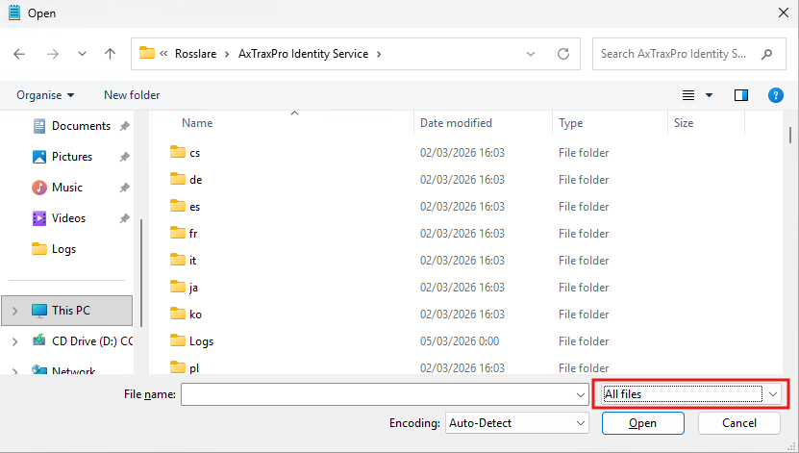
Task: Toggle the preview pane icon
Action: click(740, 95)
